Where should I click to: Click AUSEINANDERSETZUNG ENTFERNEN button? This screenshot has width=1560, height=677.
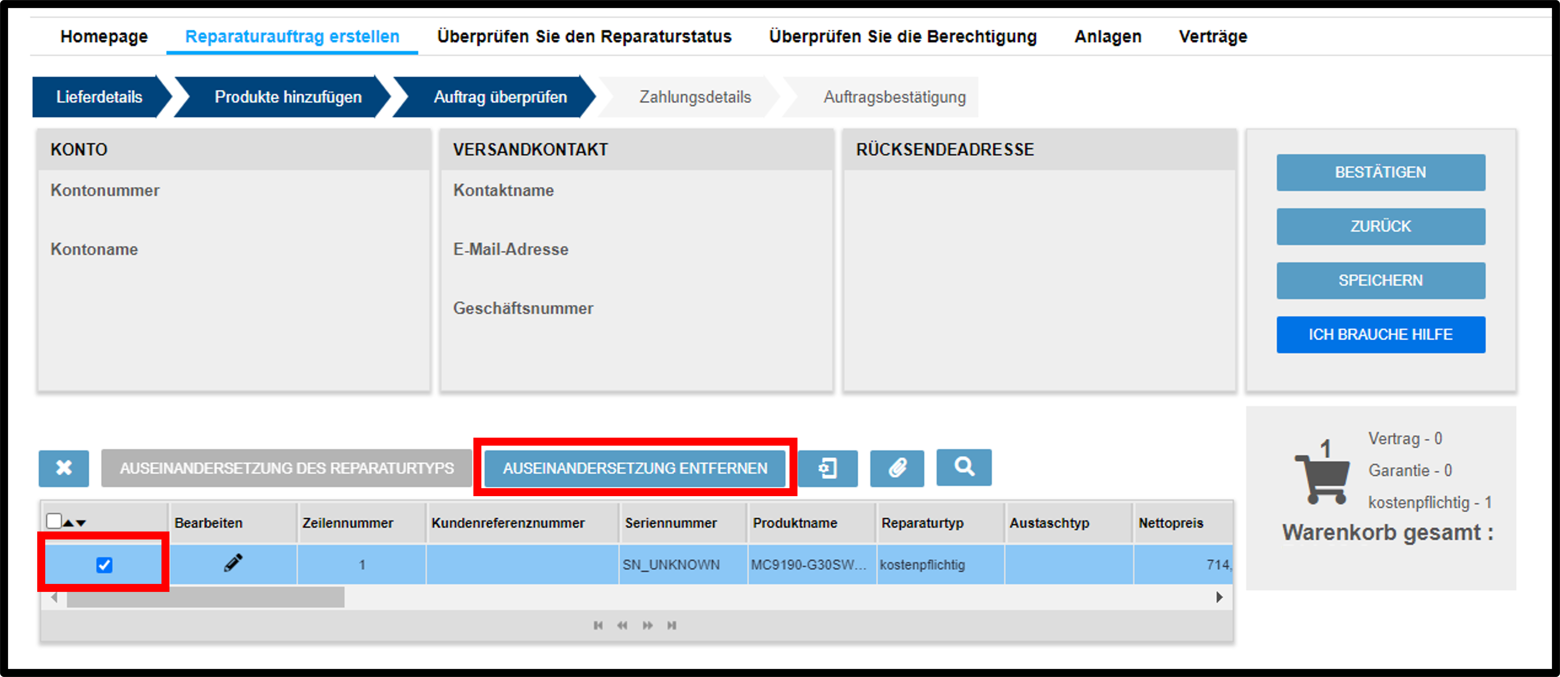tap(634, 468)
